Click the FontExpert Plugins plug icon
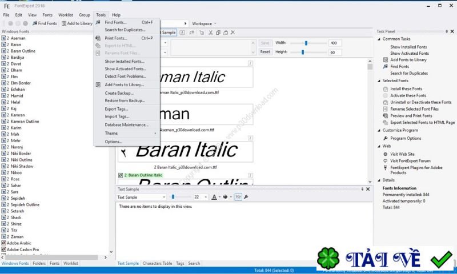The height and width of the screenshot is (274, 457). tap(385, 167)
